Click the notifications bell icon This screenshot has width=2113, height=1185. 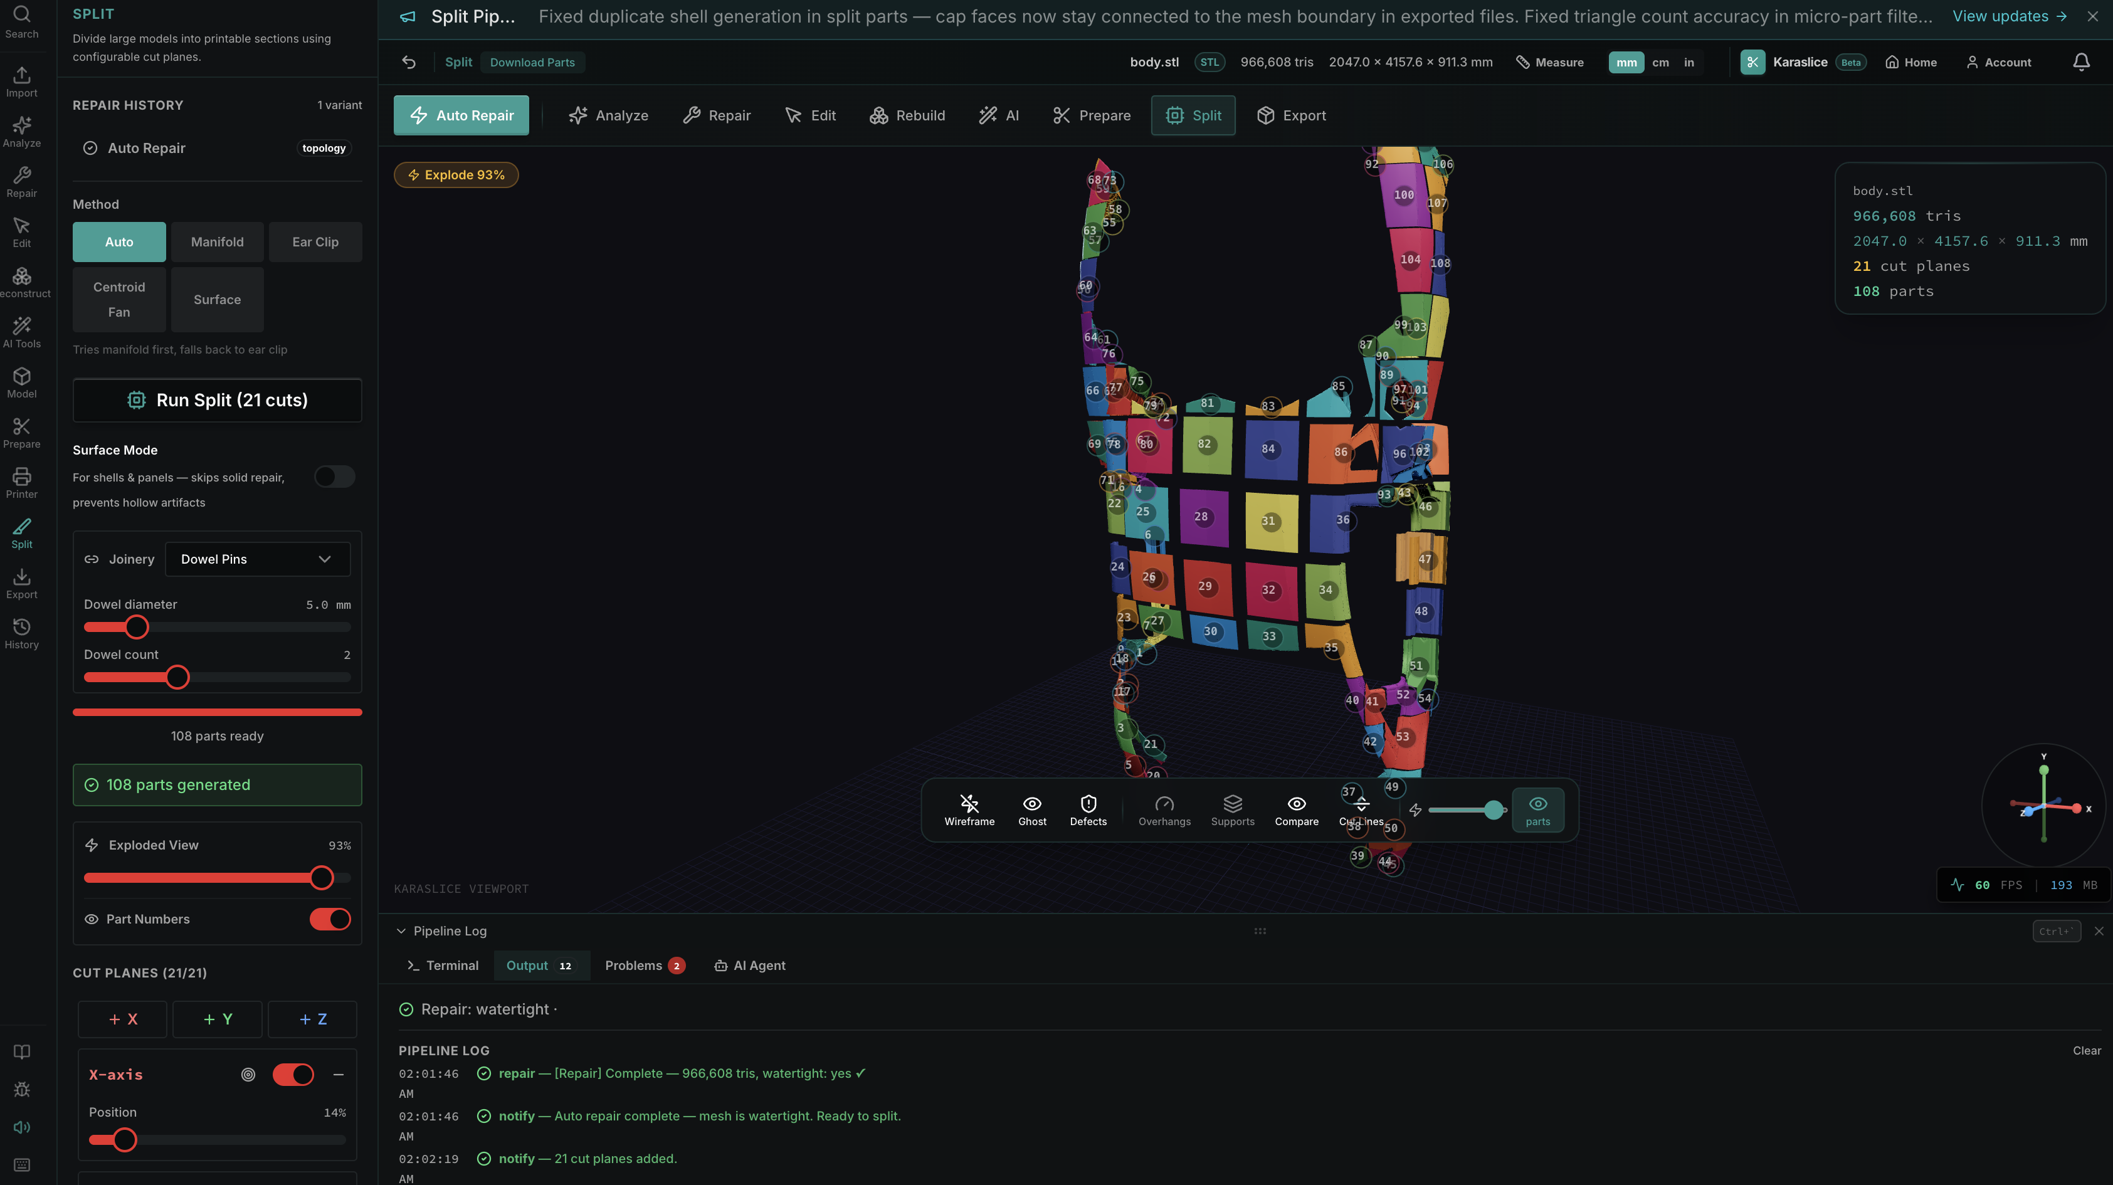2081,62
